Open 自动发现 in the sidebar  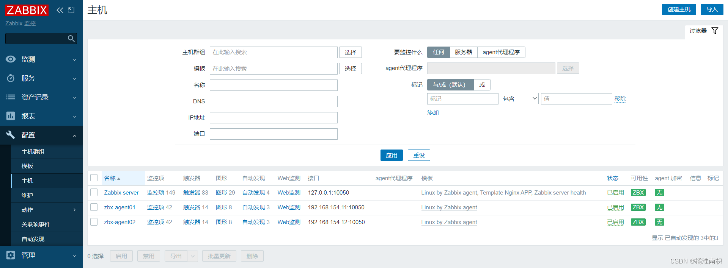[33, 239]
